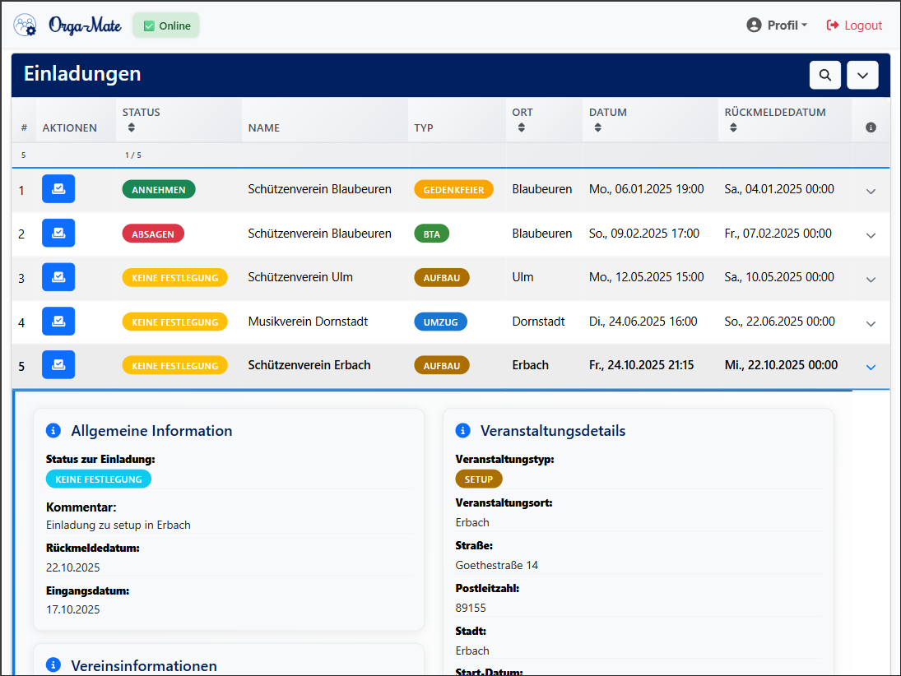Click action icon for Schützenverein Erbach row

[x=58, y=365]
